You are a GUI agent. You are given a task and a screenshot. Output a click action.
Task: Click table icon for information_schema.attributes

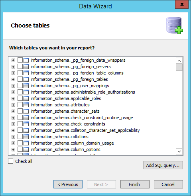[26, 105]
